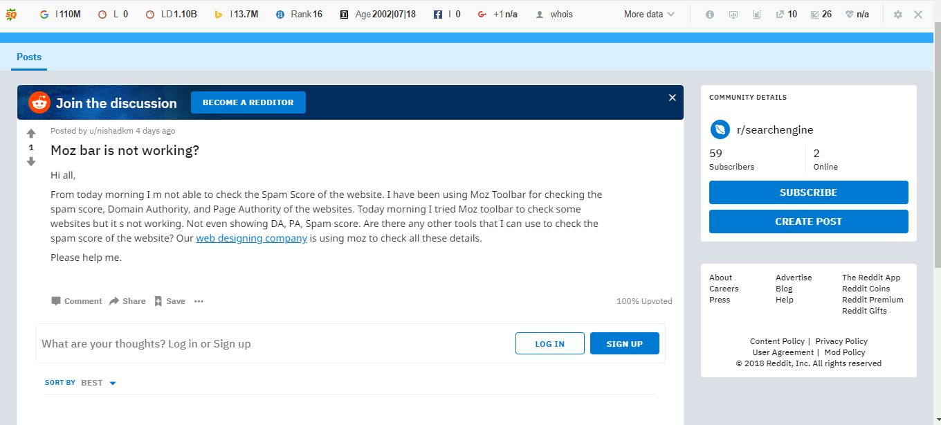Click post title Moz bar is not working?
The height and width of the screenshot is (425, 941).
(x=125, y=150)
